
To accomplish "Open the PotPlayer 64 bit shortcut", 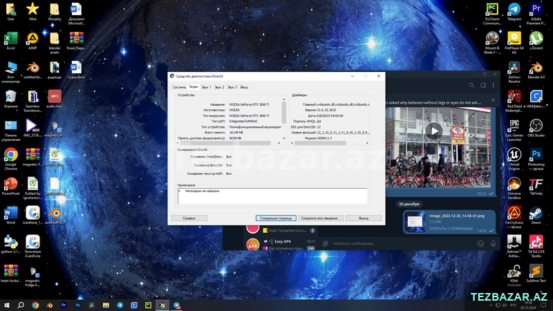I will (514, 43).
